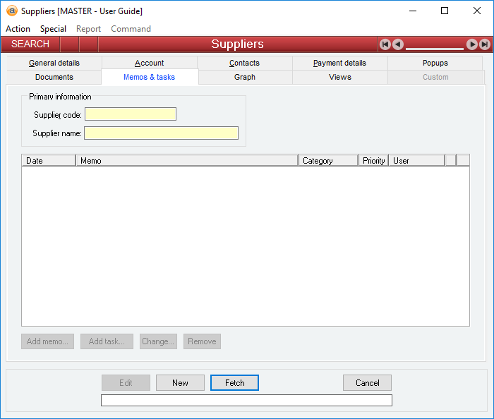The height and width of the screenshot is (419, 494).
Task: Click the New button
Action: tap(180, 383)
